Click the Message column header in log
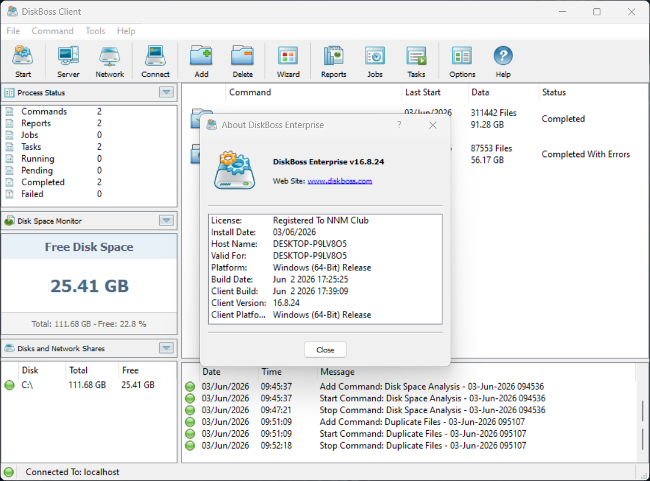The width and height of the screenshot is (650, 481). click(476, 372)
